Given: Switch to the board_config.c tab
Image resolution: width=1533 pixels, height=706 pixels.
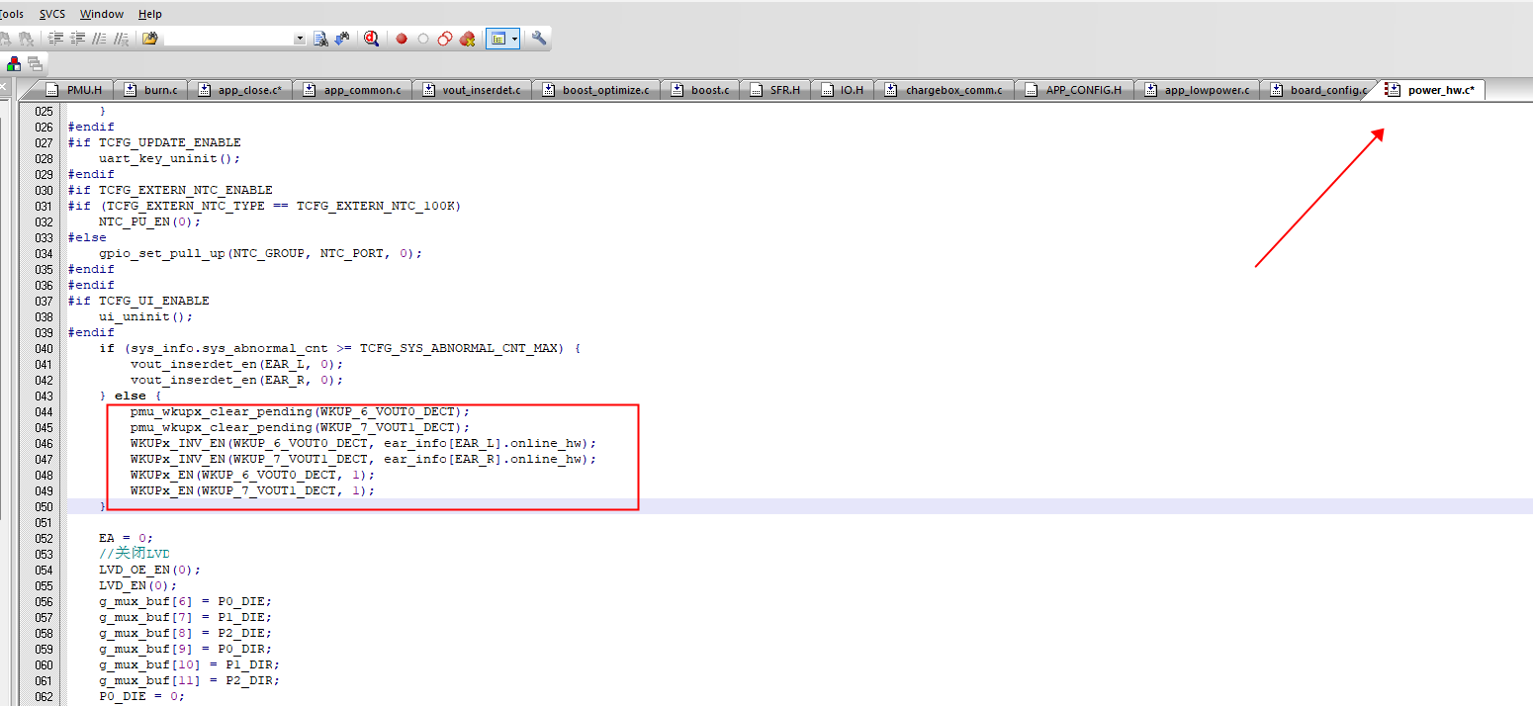Looking at the screenshot, I should 1318,90.
